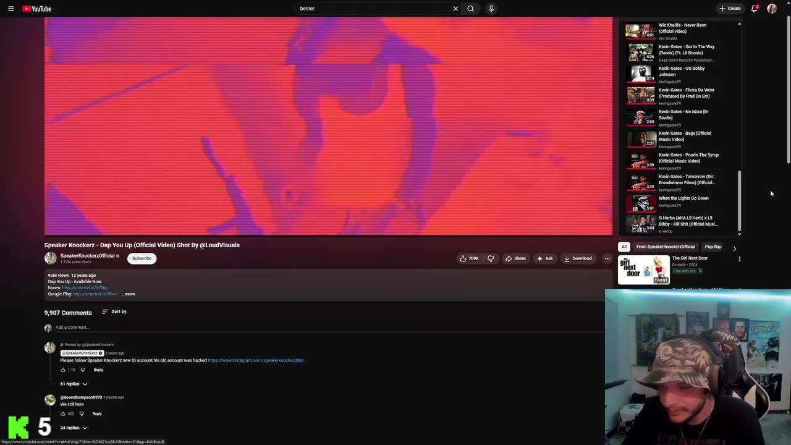Run search with the magnifier button
This screenshot has height=445, width=791.
pos(470,9)
